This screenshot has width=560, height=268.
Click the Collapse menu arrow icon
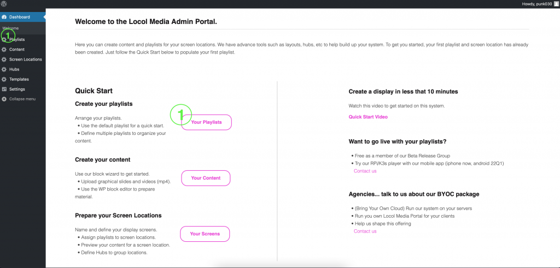pos(4,99)
